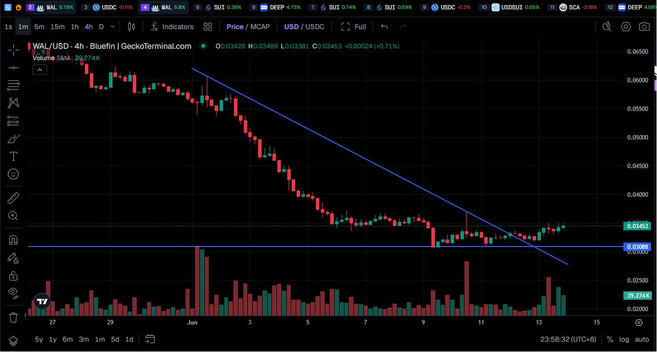
Task: Select USDC as quote currency
Action: pos(315,26)
